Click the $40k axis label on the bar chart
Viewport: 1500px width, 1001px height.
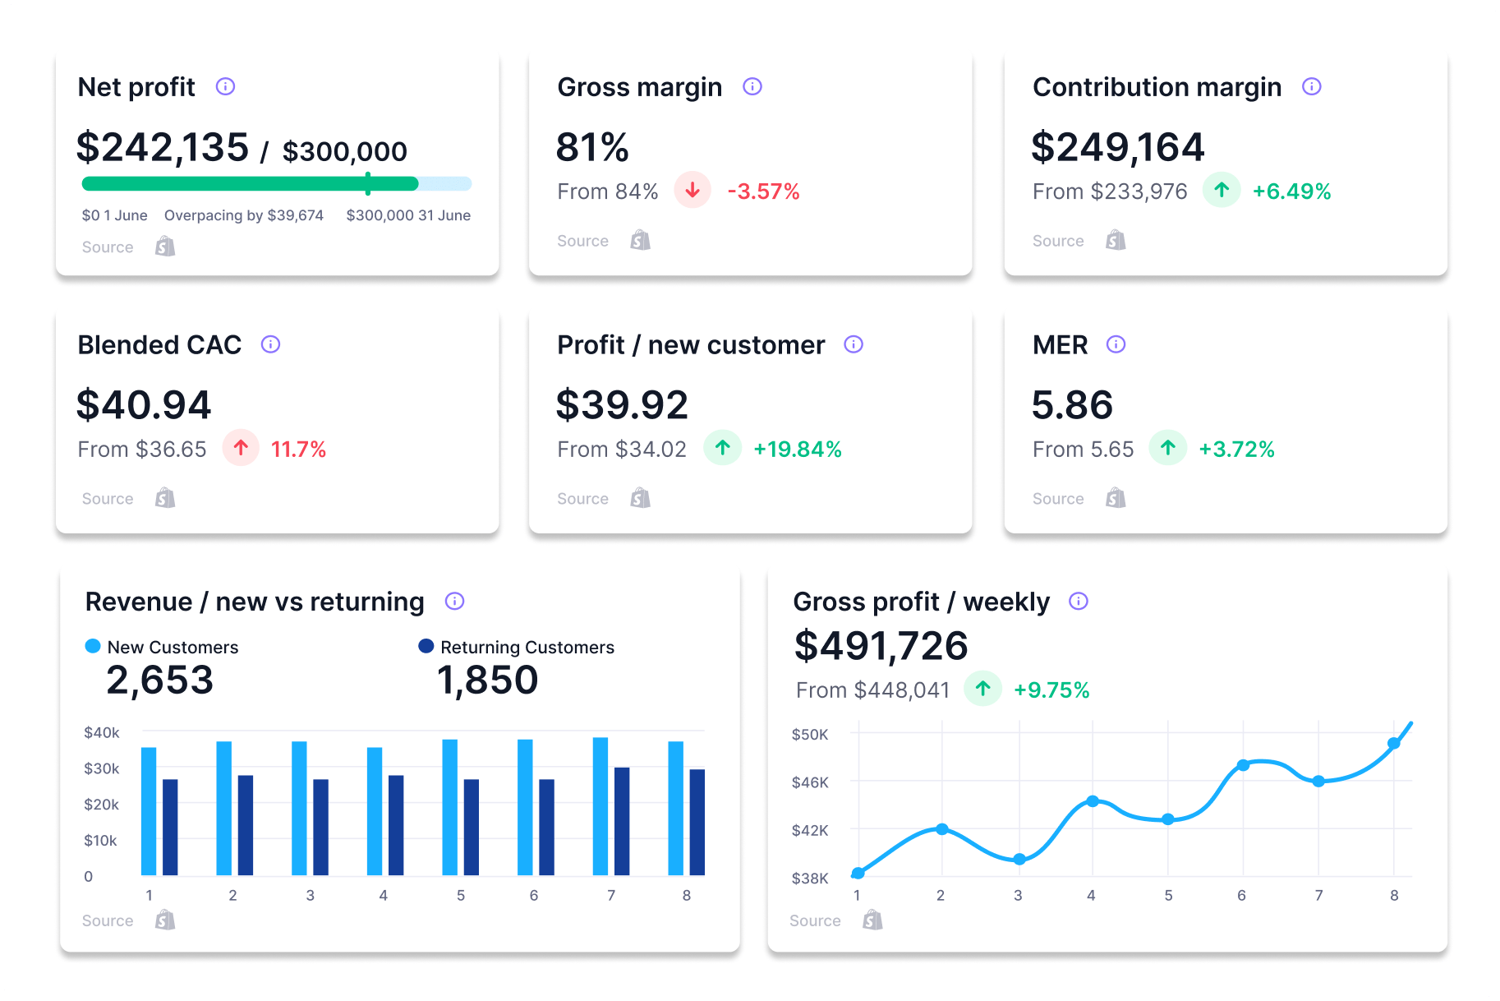click(102, 732)
